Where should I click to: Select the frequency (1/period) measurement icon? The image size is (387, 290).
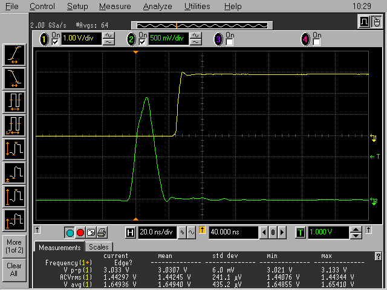click(x=15, y=126)
